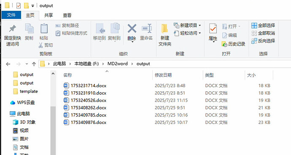Select file 1753231910.docx
The image size is (291, 155).
tap(89, 93)
